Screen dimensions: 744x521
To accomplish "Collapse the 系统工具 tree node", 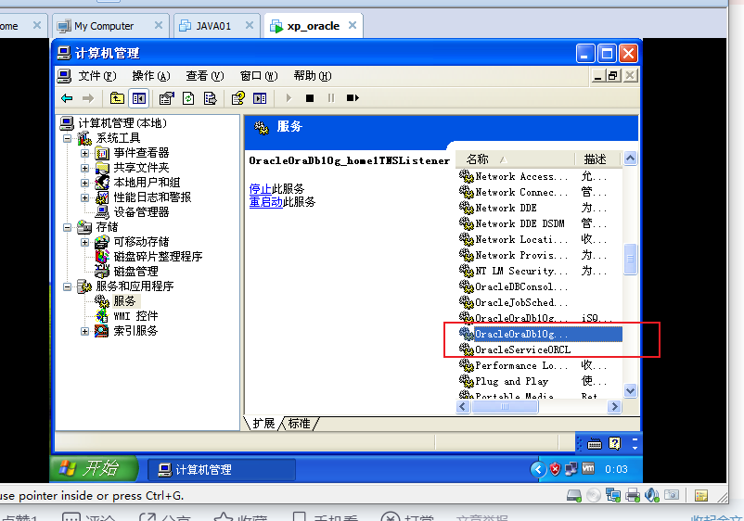I will pos(68,138).
